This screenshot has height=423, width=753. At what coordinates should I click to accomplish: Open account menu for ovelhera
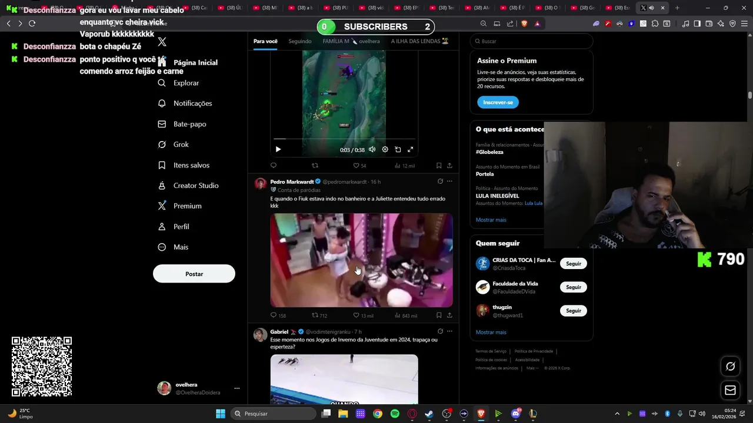(x=236, y=388)
